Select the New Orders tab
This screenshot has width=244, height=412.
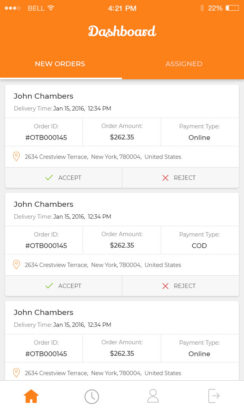point(60,64)
